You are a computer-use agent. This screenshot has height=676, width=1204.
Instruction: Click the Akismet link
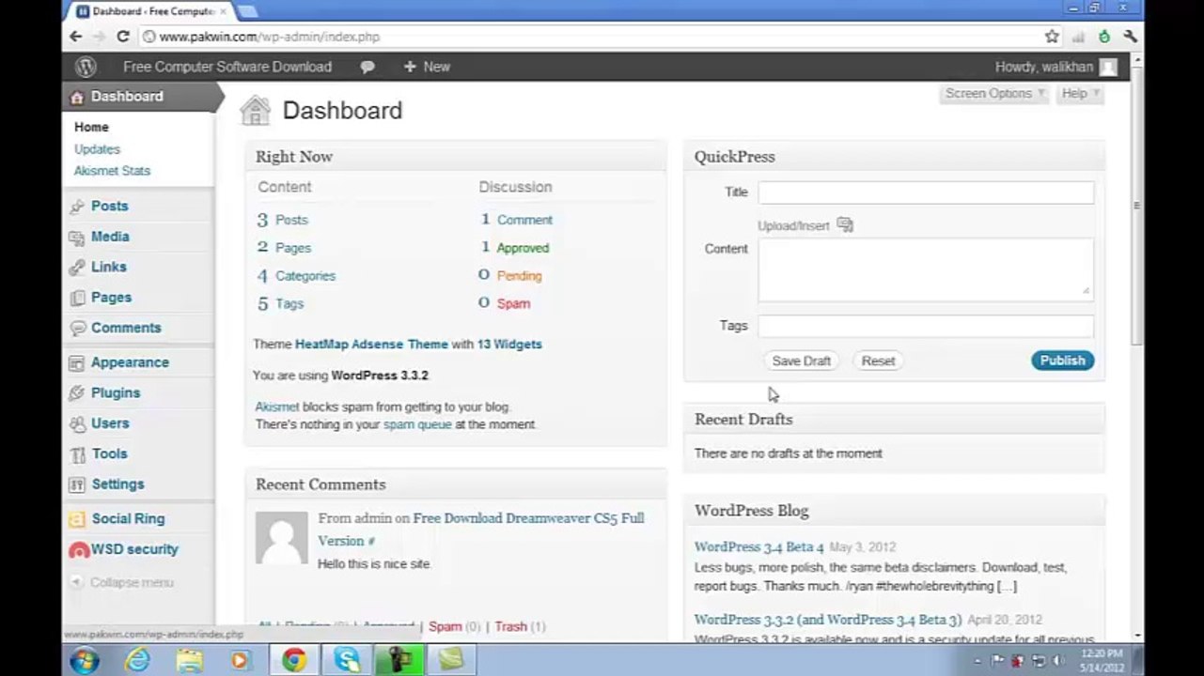pos(277,407)
